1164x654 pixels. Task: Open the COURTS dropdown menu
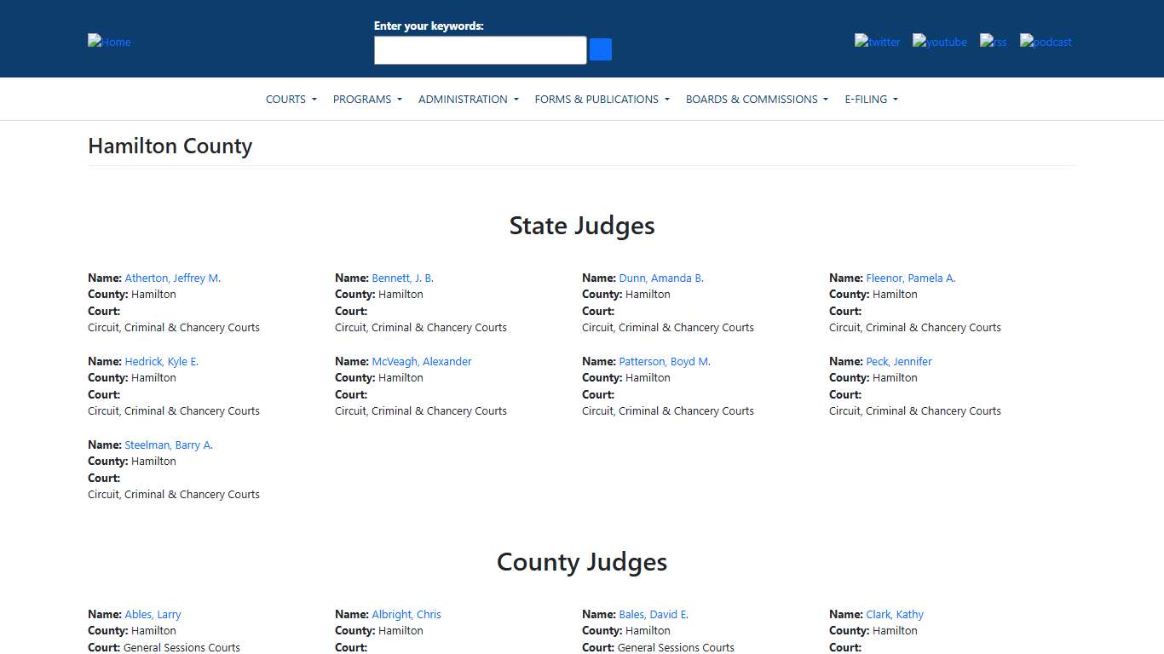pyautogui.click(x=291, y=99)
